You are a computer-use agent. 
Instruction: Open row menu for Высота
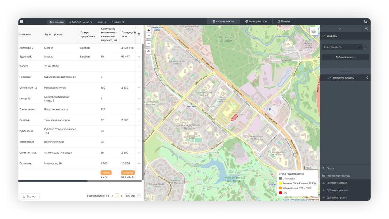point(139,66)
